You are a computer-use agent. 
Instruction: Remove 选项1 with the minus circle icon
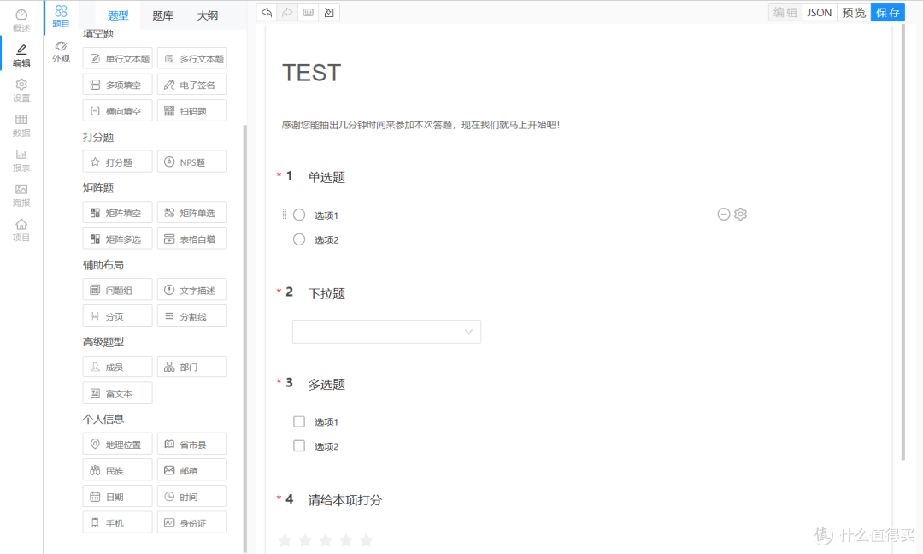click(x=724, y=215)
